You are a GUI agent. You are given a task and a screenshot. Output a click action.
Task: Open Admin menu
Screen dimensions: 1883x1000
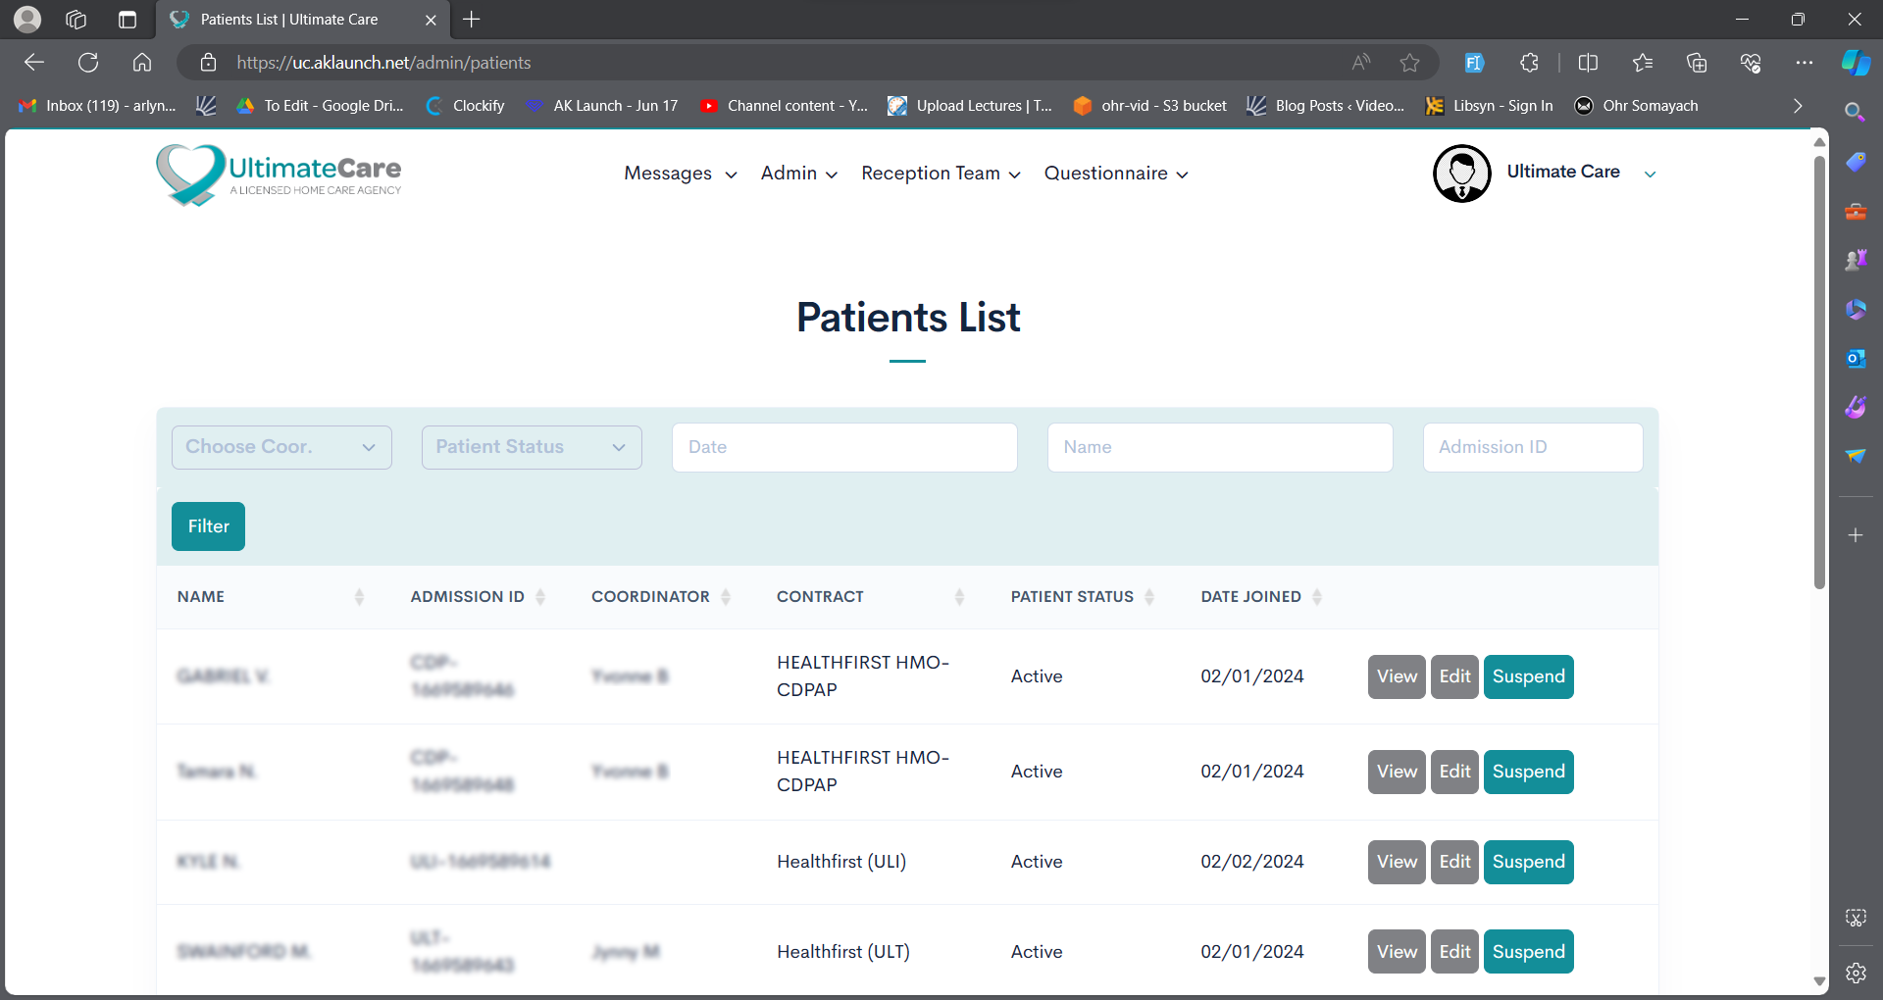pos(799,174)
